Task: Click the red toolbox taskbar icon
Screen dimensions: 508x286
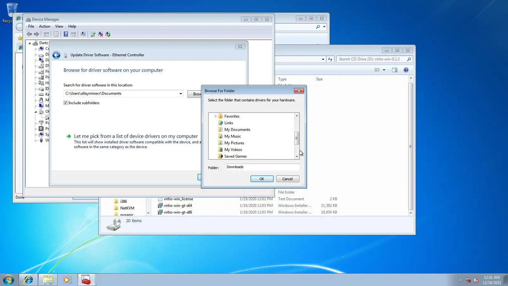Action: (x=86, y=280)
